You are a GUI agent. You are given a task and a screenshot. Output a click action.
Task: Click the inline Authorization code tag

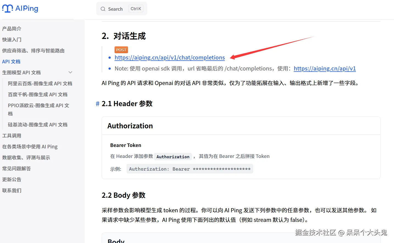point(173,157)
